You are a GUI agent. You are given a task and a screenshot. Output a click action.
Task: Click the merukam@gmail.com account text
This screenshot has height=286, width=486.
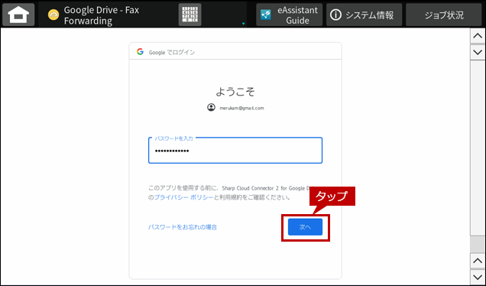click(x=241, y=109)
